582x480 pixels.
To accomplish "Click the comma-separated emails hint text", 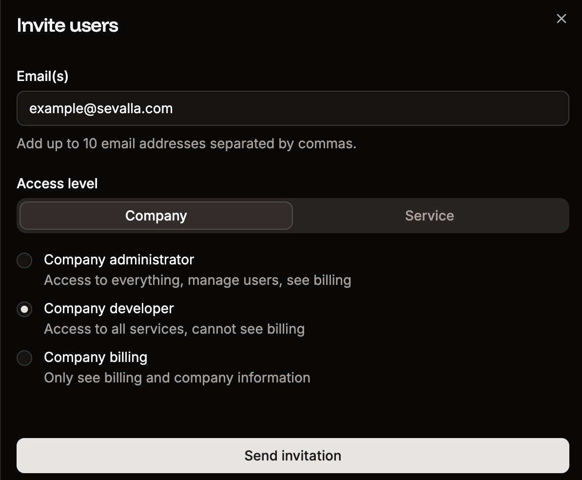I will [187, 143].
